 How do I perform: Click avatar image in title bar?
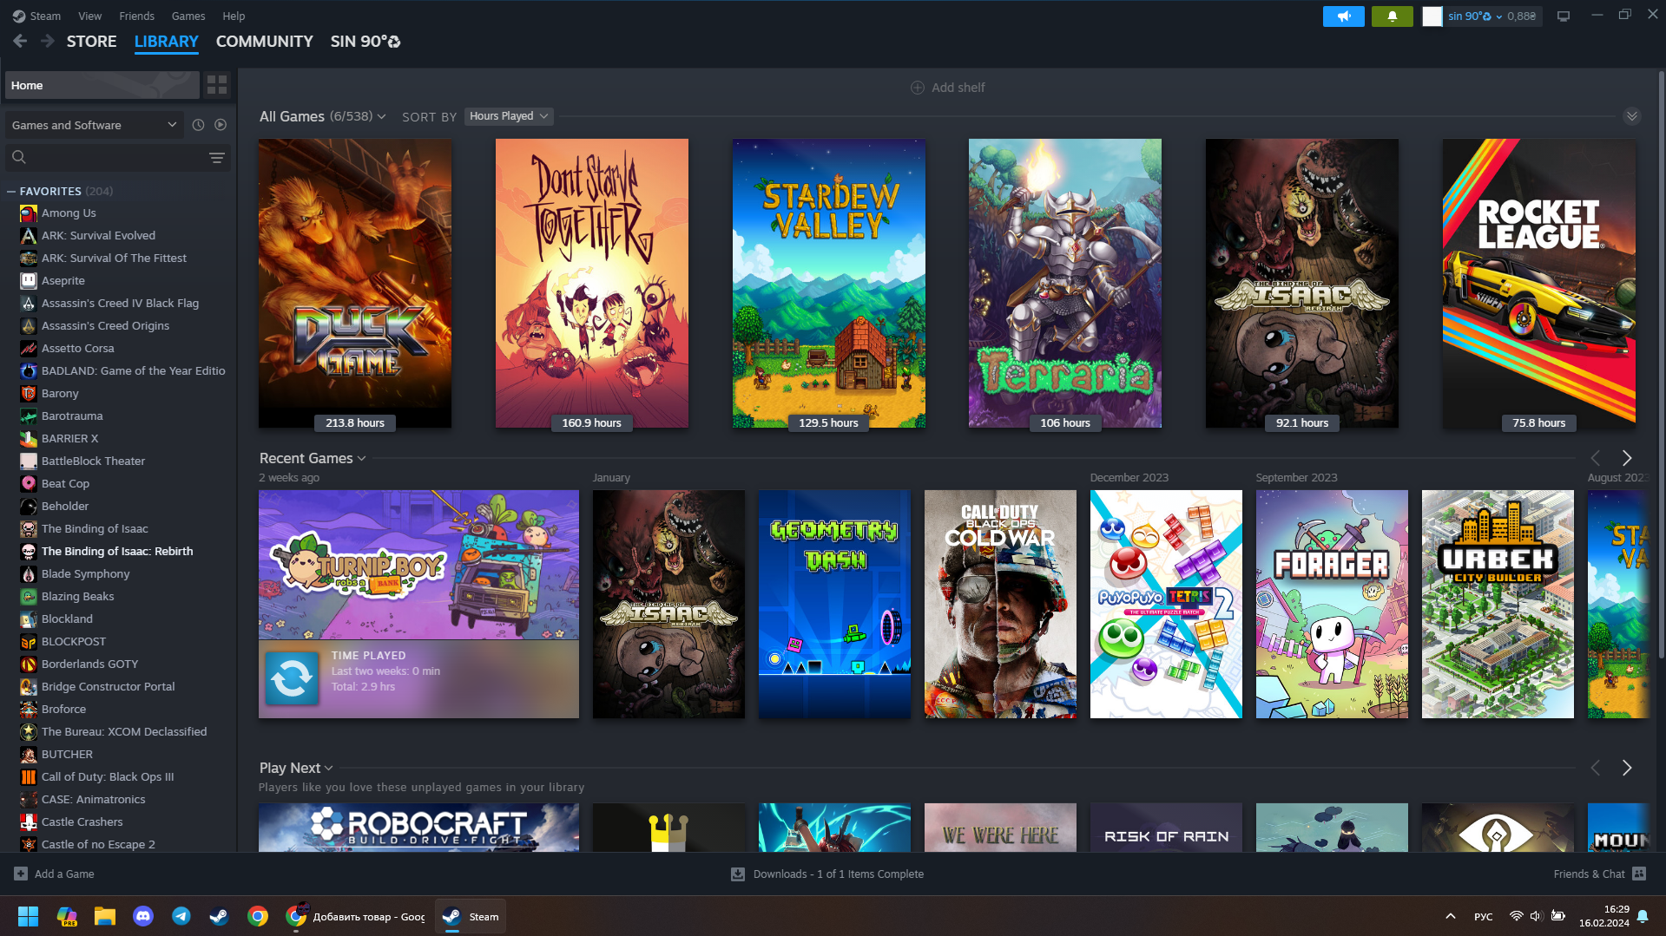[x=1432, y=16]
